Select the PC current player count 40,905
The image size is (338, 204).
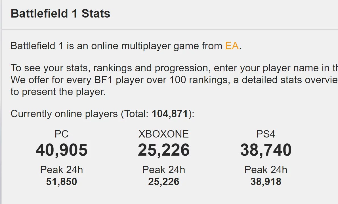tap(62, 150)
